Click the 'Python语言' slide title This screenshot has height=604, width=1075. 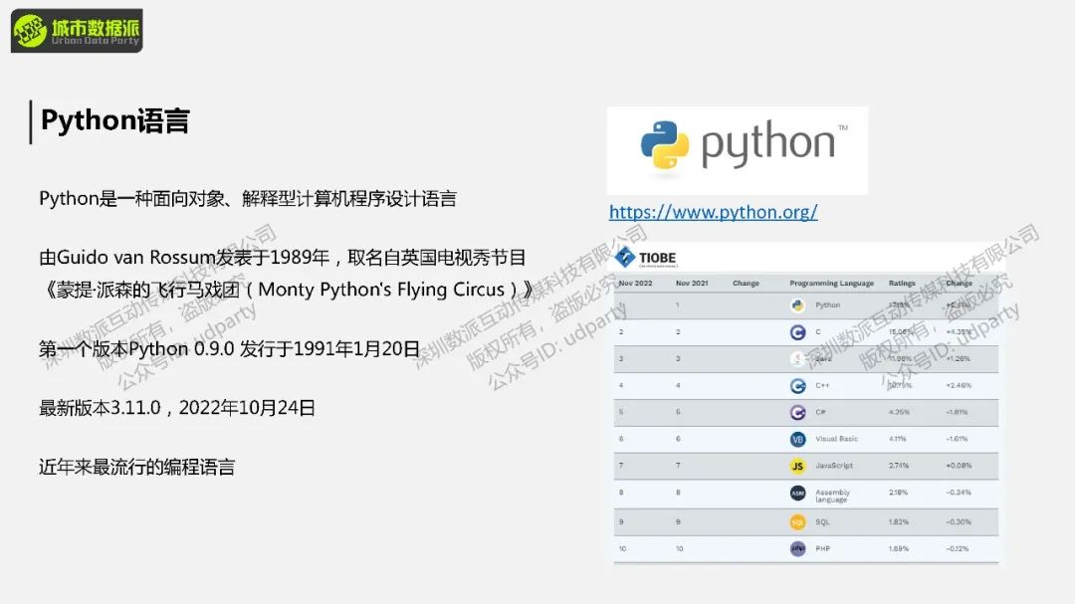114,121
